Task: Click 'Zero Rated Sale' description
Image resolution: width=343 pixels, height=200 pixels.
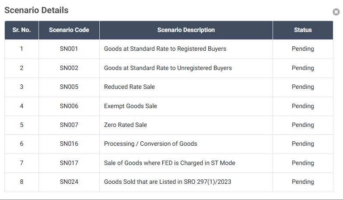Action: tap(125, 125)
